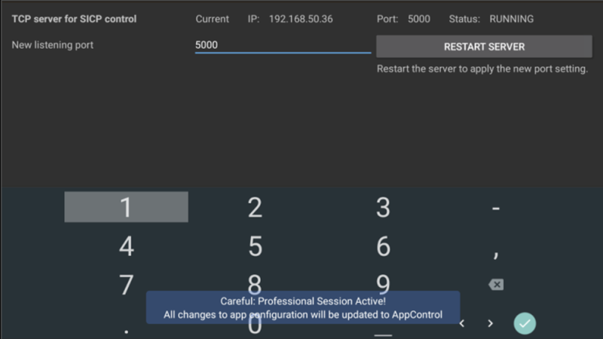Tap the space bar key below zero
This screenshot has height=339, width=603.
[383, 332]
